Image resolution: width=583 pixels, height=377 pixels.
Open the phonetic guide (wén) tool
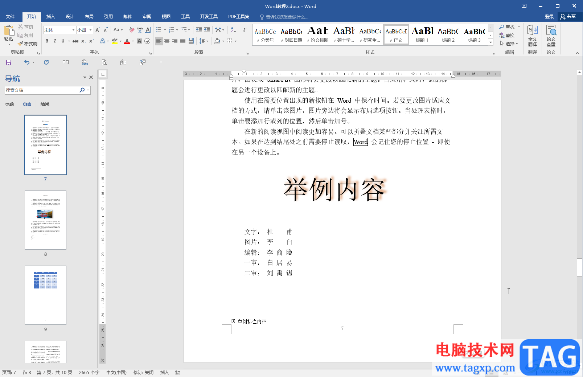click(x=140, y=30)
